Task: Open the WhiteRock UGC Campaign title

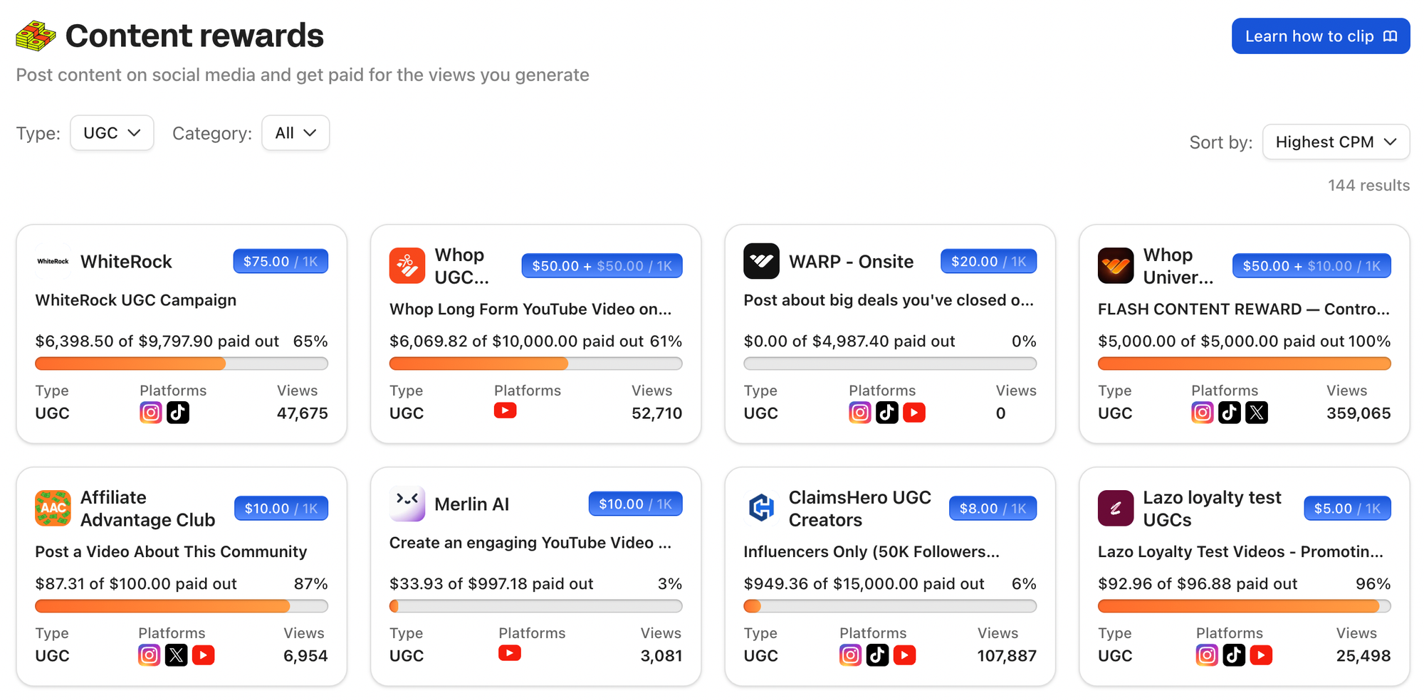Action: [136, 300]
